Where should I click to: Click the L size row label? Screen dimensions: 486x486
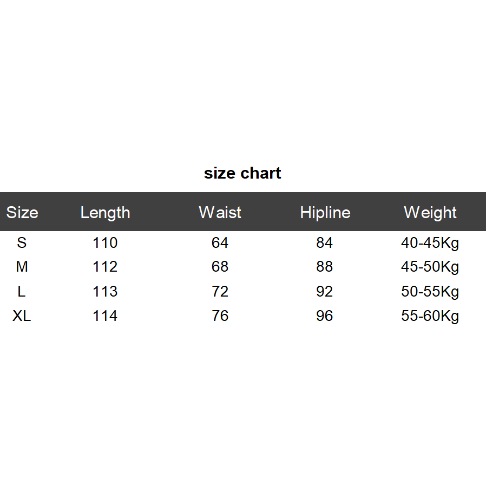coord(22,292)
